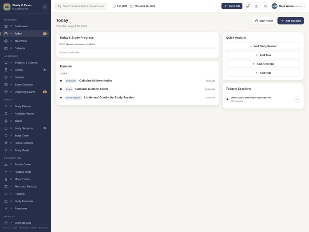Open Study Materials folder icon

(6, 201)
